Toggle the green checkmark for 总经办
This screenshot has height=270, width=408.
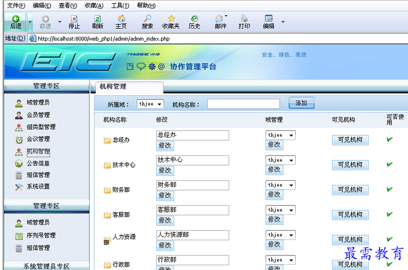(389, 139)
